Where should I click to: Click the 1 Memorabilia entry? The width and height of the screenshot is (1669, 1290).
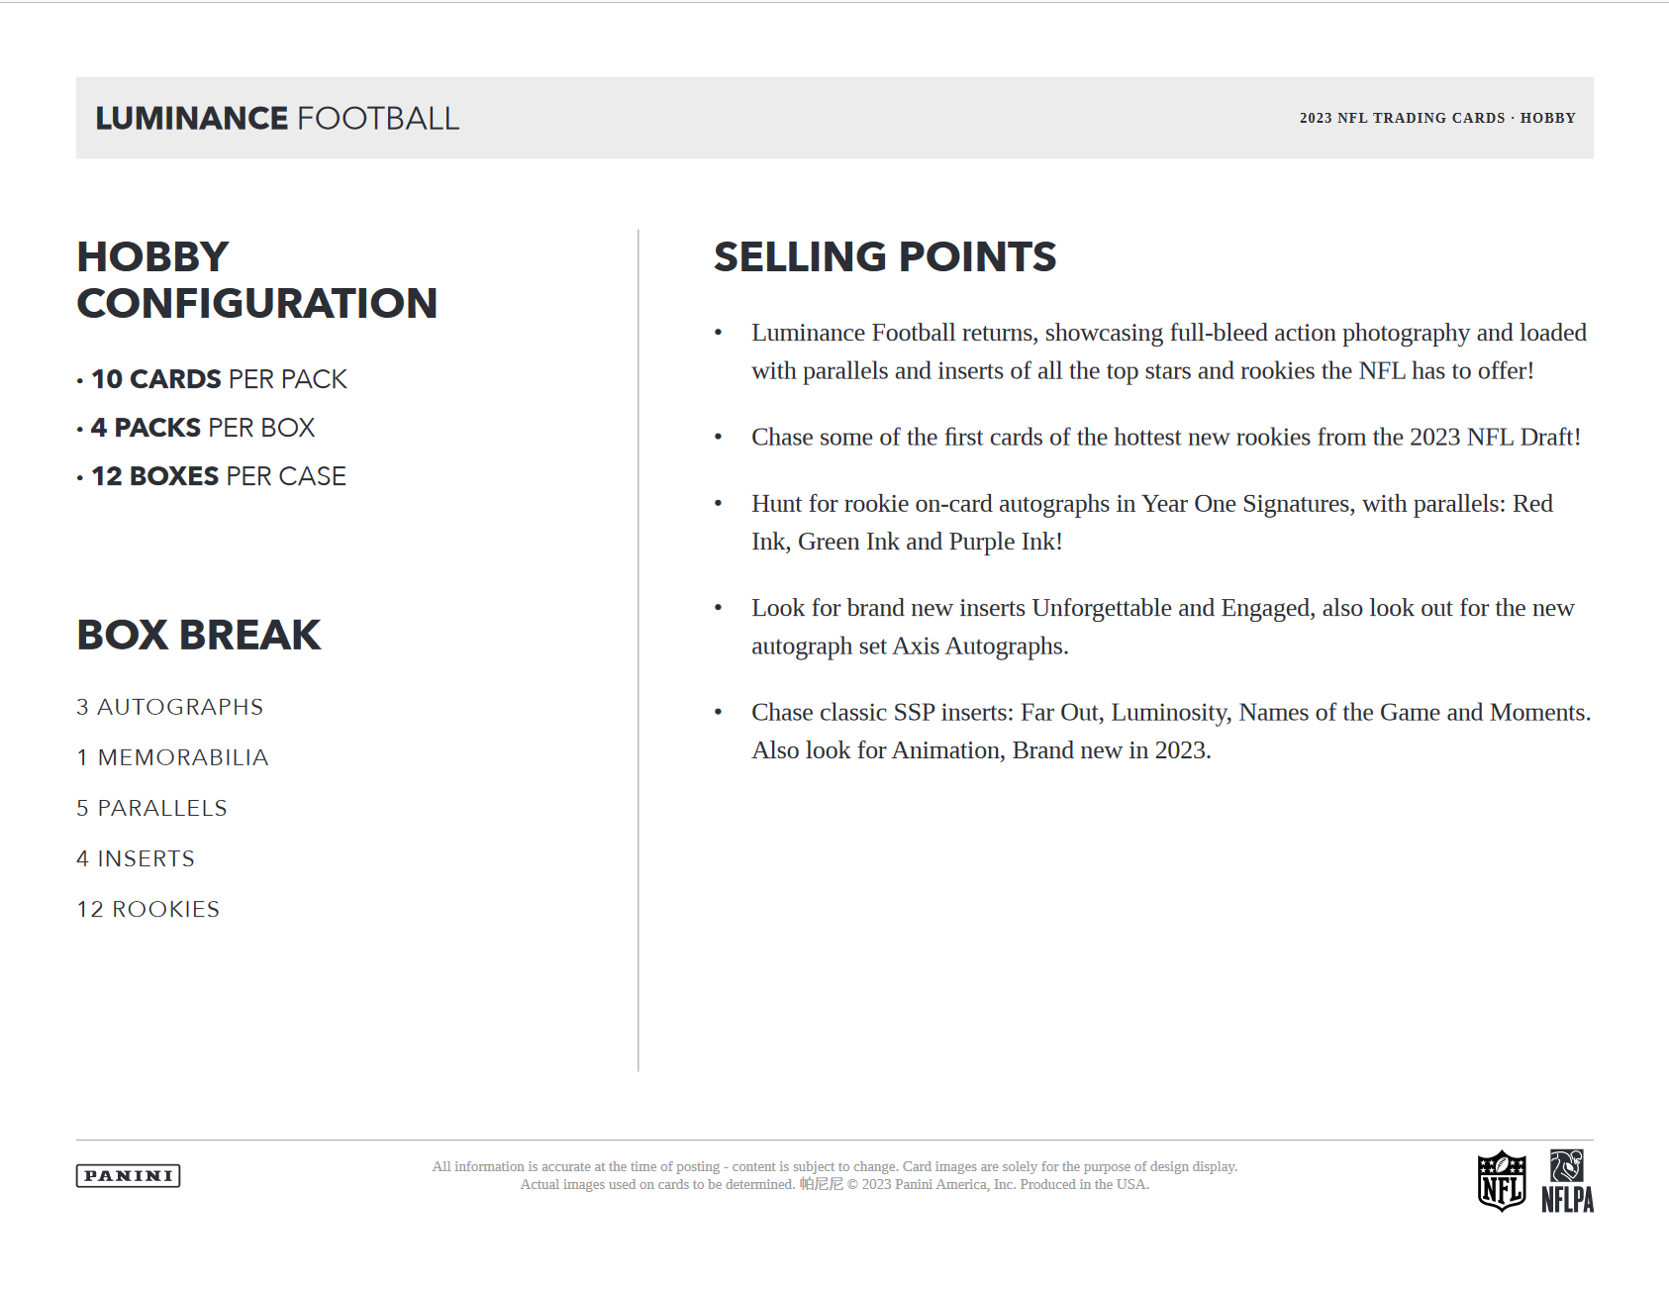(x=173, y=757)
